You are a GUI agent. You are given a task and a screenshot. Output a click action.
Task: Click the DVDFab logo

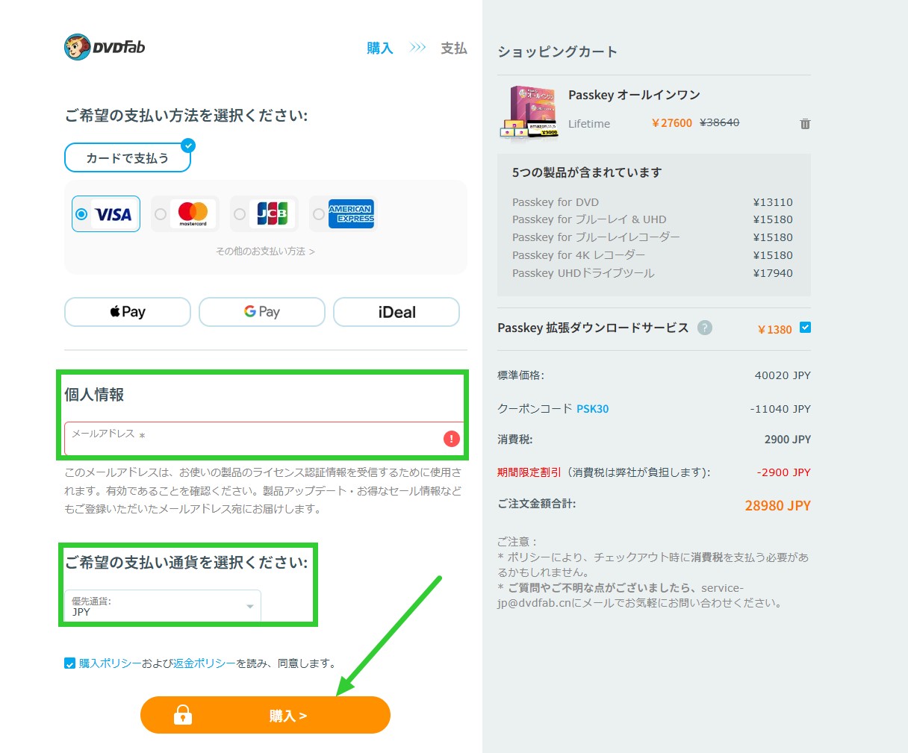(x=105, y=47)
